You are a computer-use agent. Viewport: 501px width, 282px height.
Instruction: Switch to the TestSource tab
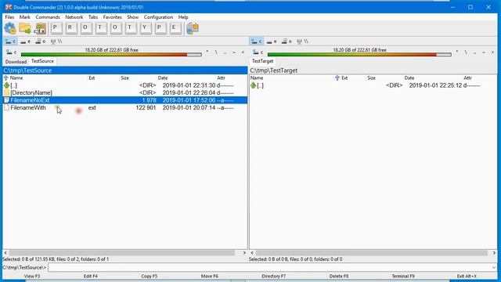(42, 61)
